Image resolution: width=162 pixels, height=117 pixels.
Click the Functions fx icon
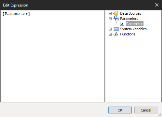(x=116, y=34)
